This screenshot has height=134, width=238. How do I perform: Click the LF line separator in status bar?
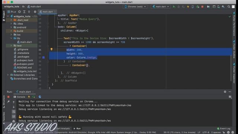(199, 133)
